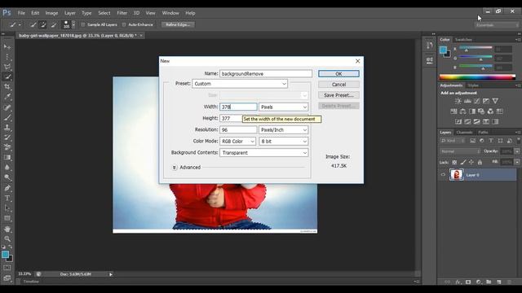Select the Layer 0 thumbnail

456,175
